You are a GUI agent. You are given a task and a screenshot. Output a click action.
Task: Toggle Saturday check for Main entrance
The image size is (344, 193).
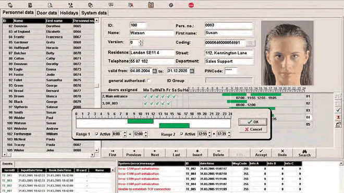click(x=174, y=96)
